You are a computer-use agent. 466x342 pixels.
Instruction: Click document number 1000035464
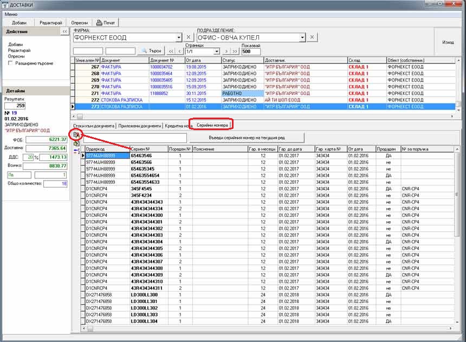tap(161, 74)
